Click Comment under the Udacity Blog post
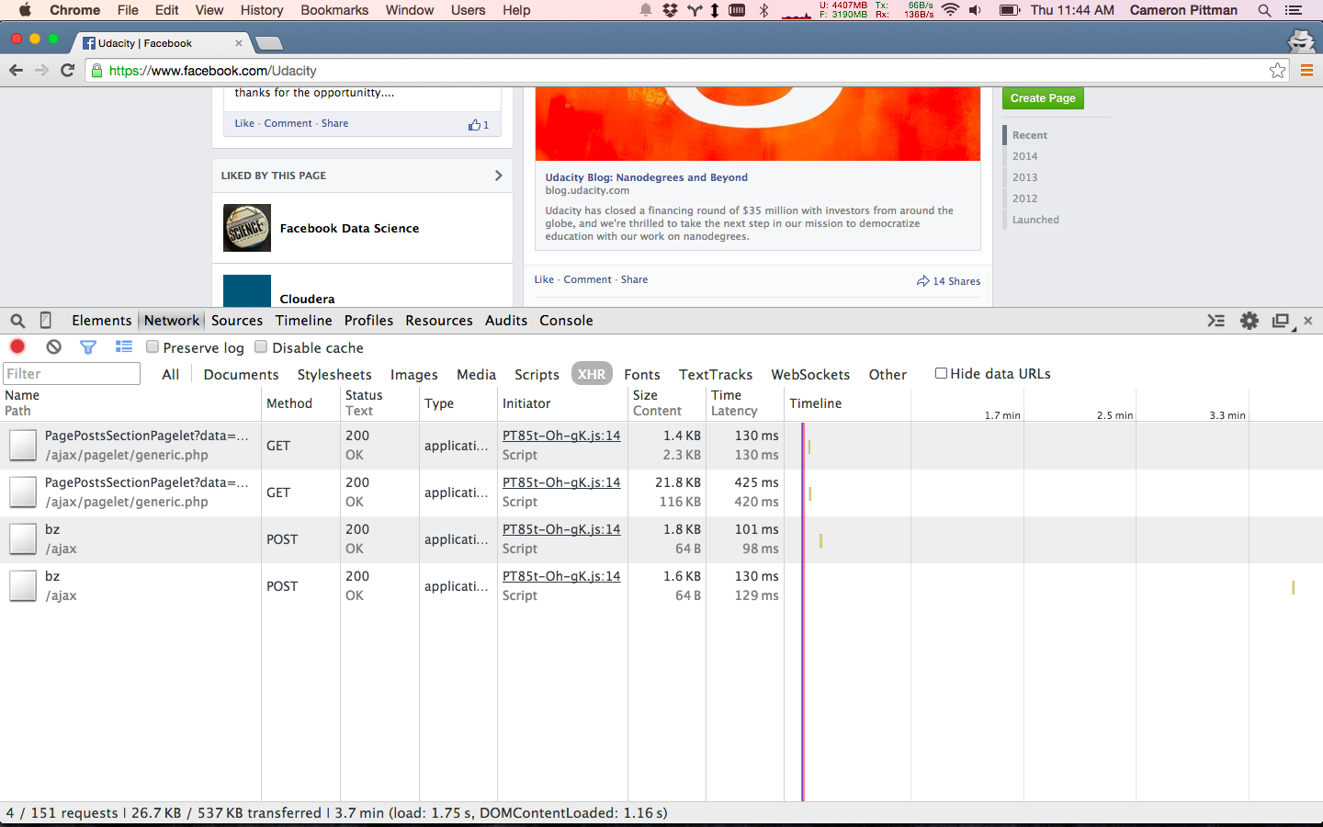 click(587, 279)
